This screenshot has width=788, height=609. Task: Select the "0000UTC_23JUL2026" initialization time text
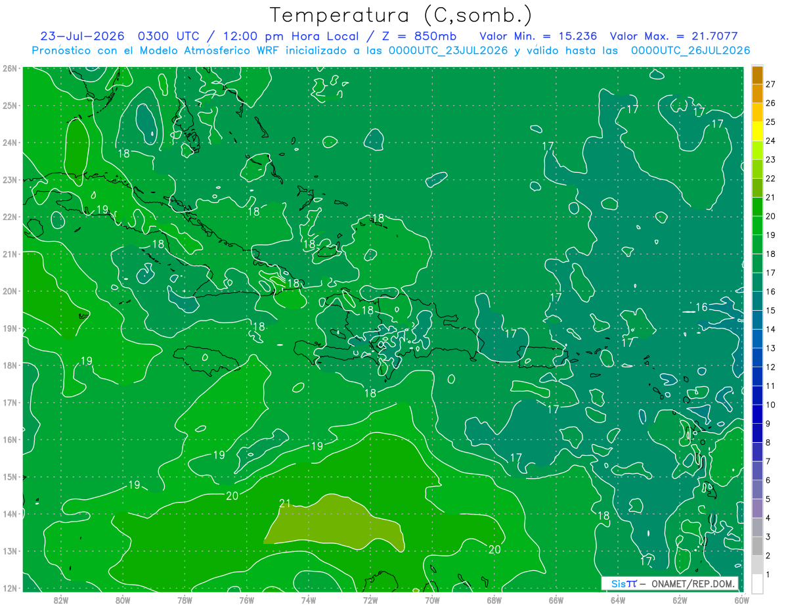click(x=449, y=51)
